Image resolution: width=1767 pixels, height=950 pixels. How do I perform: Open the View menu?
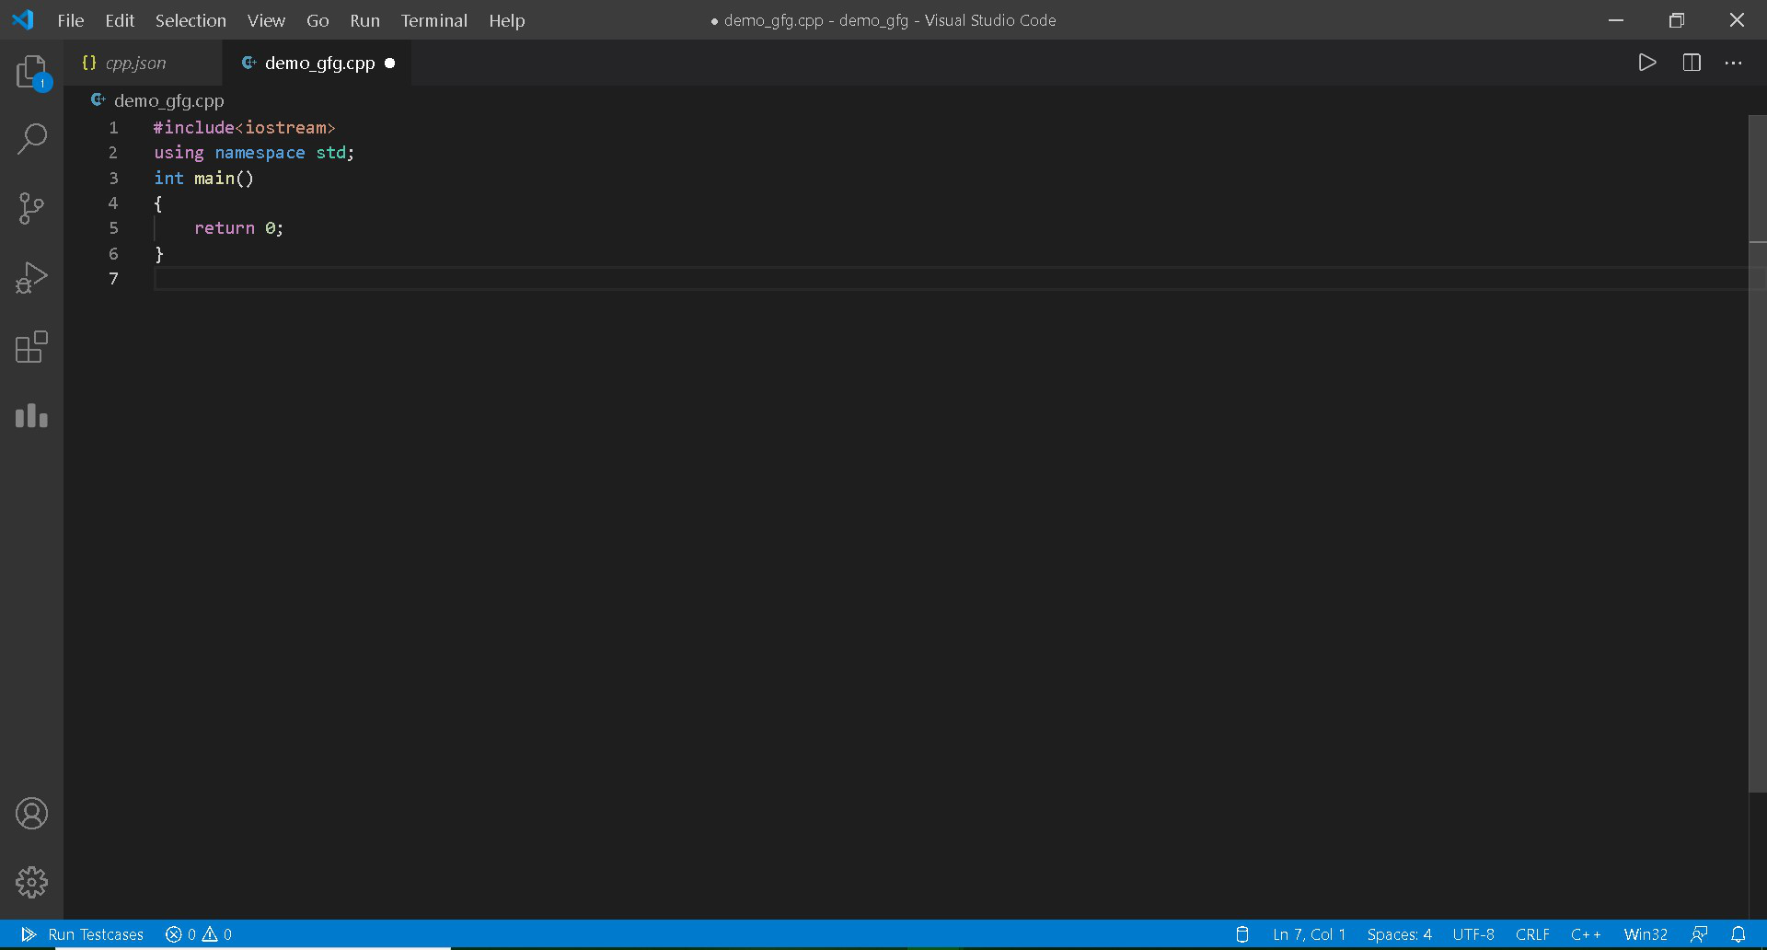[266, 20]
